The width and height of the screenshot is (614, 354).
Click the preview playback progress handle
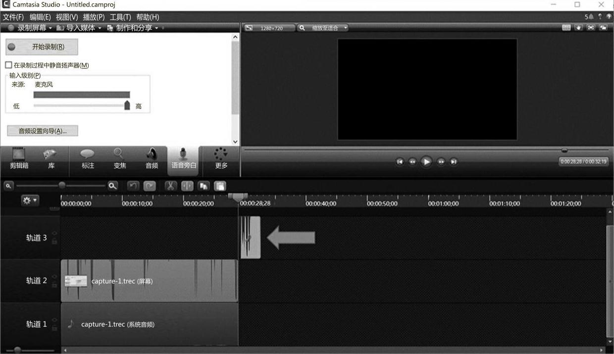pyautogui.click(x=564, y=150)
